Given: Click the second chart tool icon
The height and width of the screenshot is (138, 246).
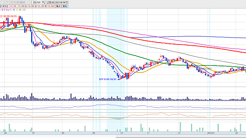Looking at the screenshot, I should point(47,3).
